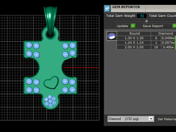The width and height of the screenshot is (176, 132).
Task: Click the Total Gem Weight label
Action: [x=121, y=16]
